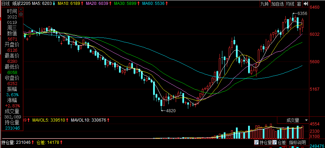The width and height of the screenshot is (325, 148).
Task: Click the X100 volume multiplier label
Action: point(315,137)
